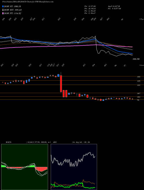
Task: Click the 'Pre C: 96.47' value
Action: (x=90, y=13)
